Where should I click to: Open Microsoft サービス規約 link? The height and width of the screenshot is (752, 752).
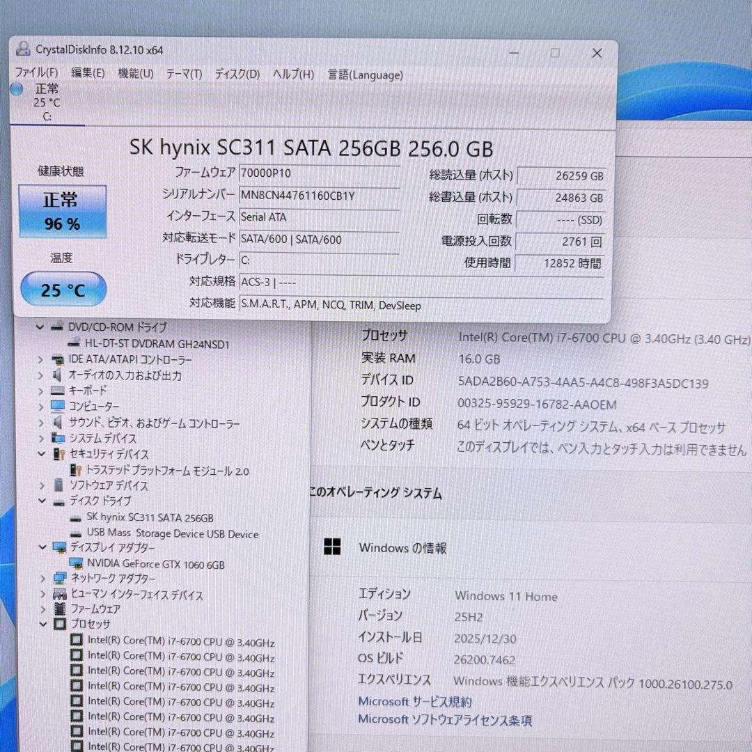(415, 702)
